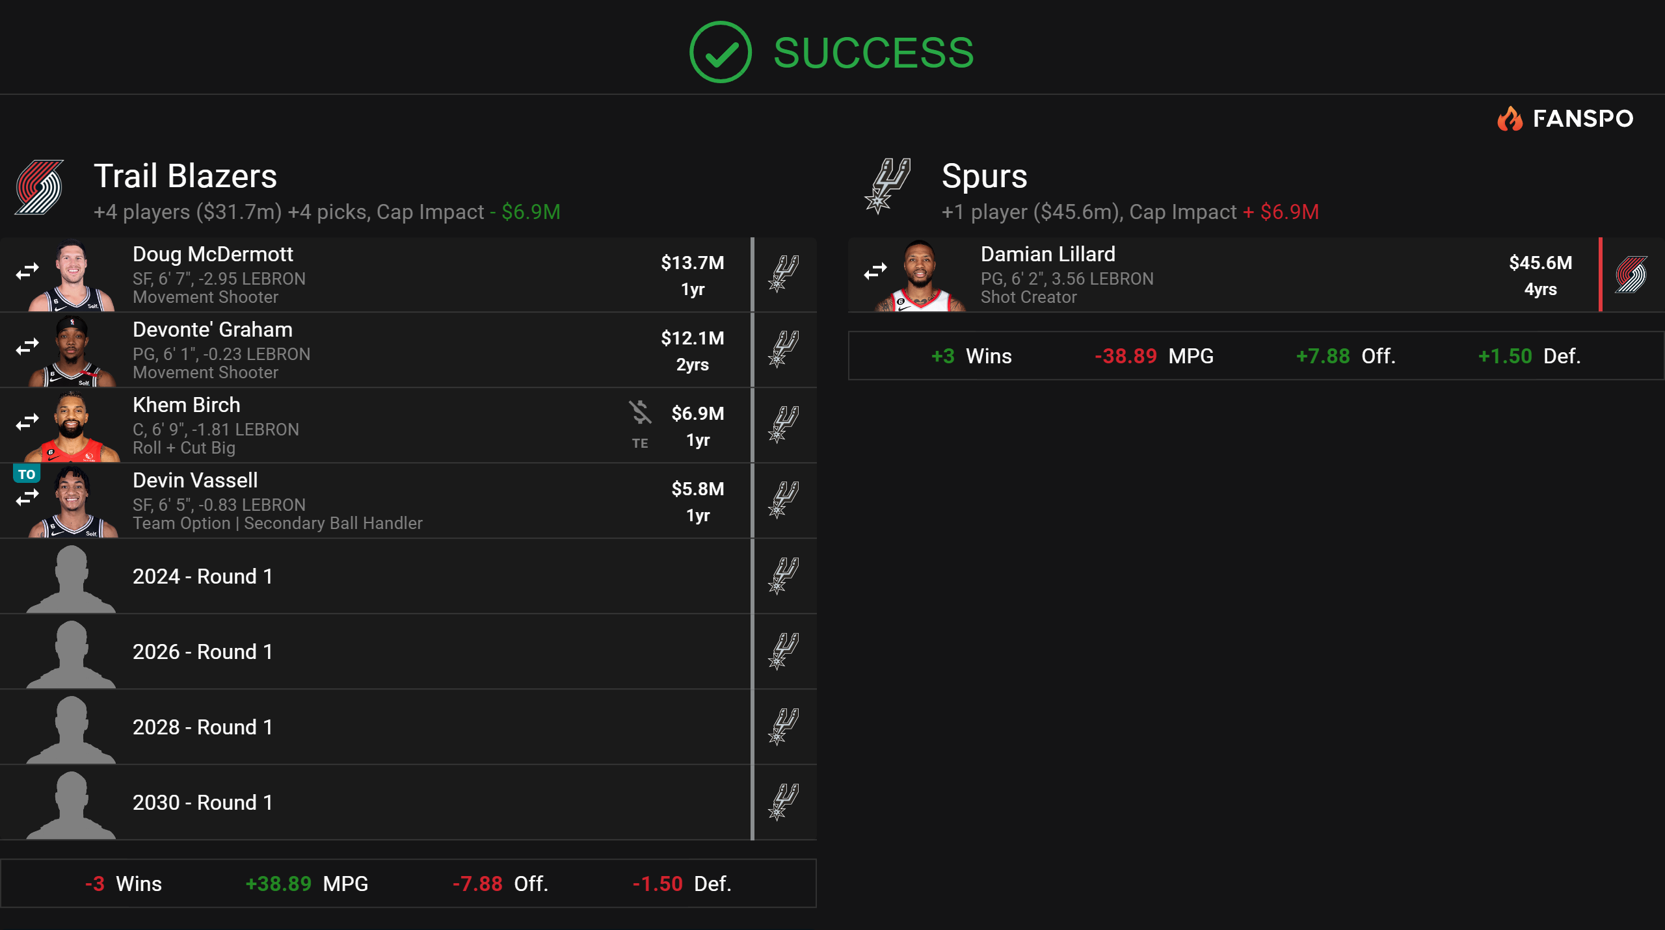Click the Spurs team logo in header
The height and width of the screenshot is (930, 1665).
pos(887,186)
